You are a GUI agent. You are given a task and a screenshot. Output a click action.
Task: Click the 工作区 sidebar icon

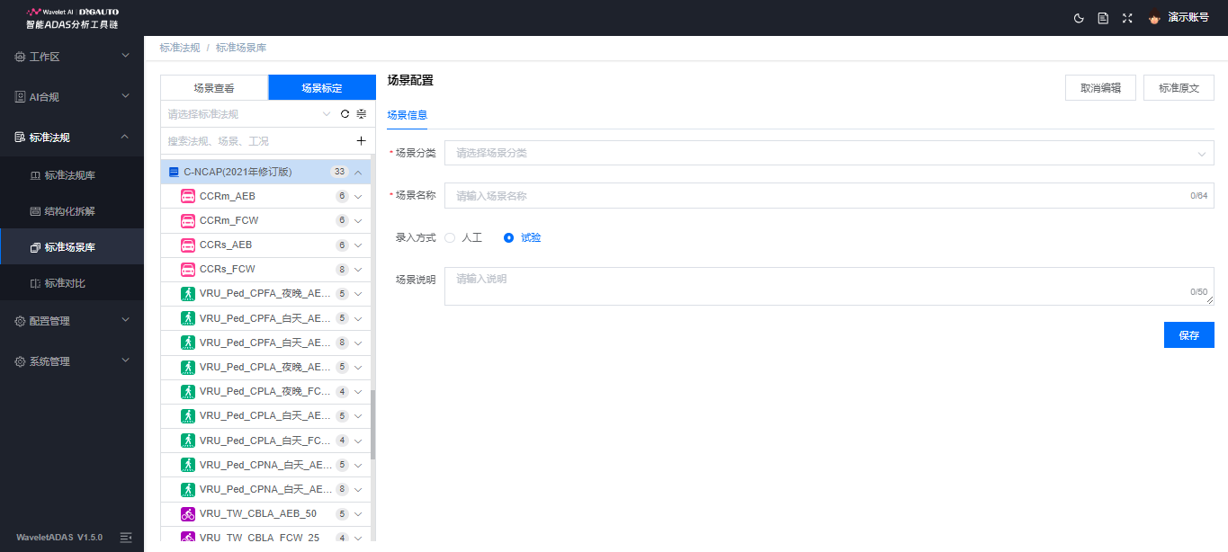pos(20,57)
